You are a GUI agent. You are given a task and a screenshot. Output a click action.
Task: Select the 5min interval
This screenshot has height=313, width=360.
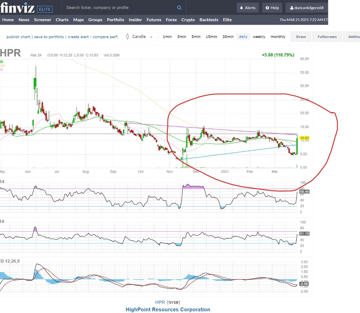pos(196,37)
